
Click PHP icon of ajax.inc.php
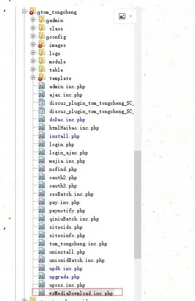point(42,94)
